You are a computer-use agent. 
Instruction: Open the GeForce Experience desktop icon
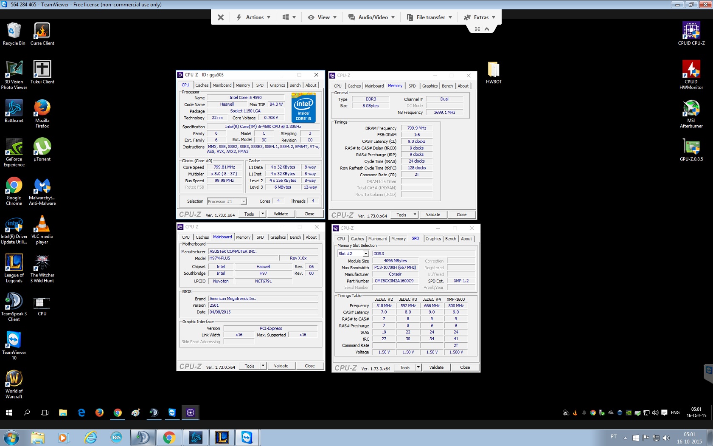tap(14, 152)
